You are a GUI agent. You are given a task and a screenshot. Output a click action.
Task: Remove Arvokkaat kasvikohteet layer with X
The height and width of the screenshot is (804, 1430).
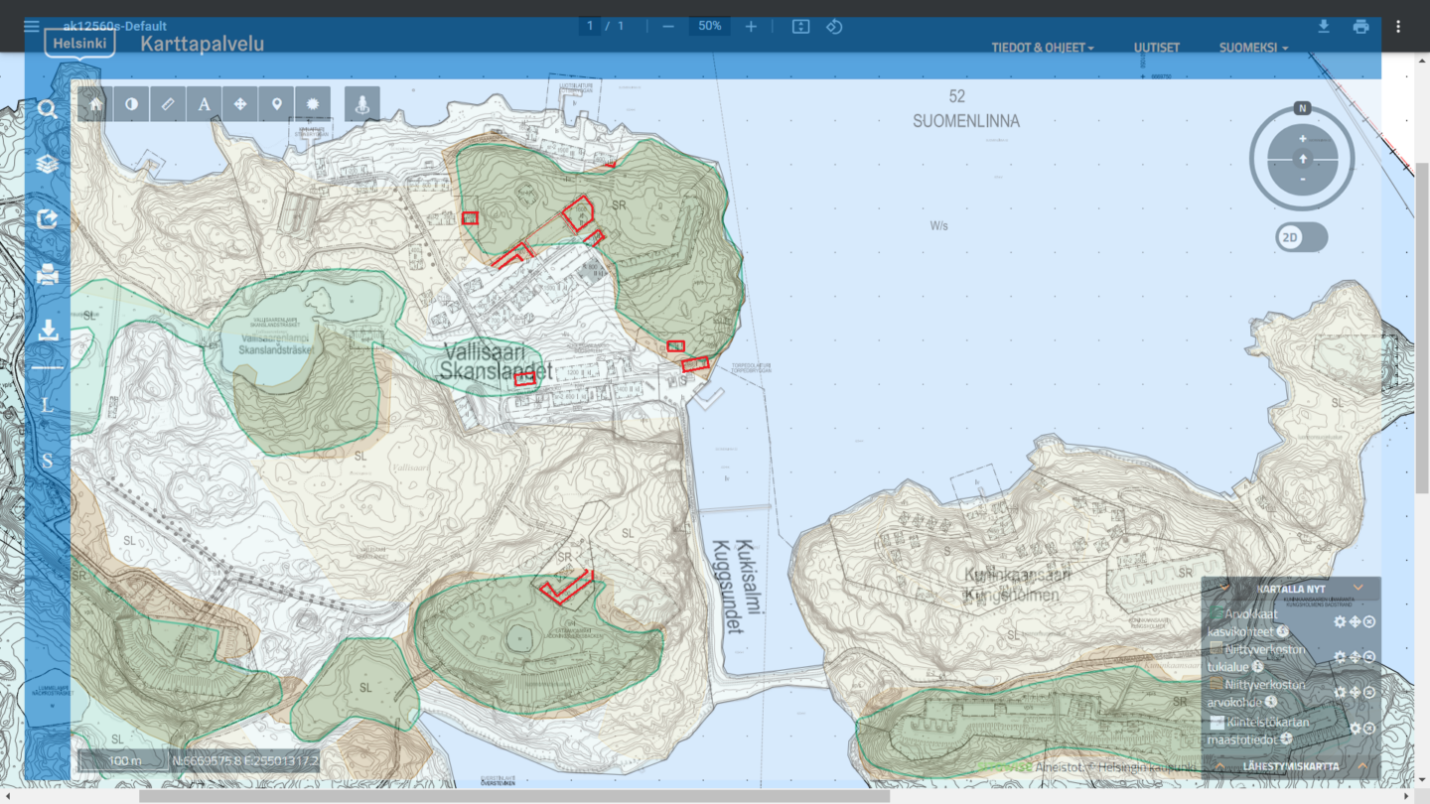pos(1369,621)
